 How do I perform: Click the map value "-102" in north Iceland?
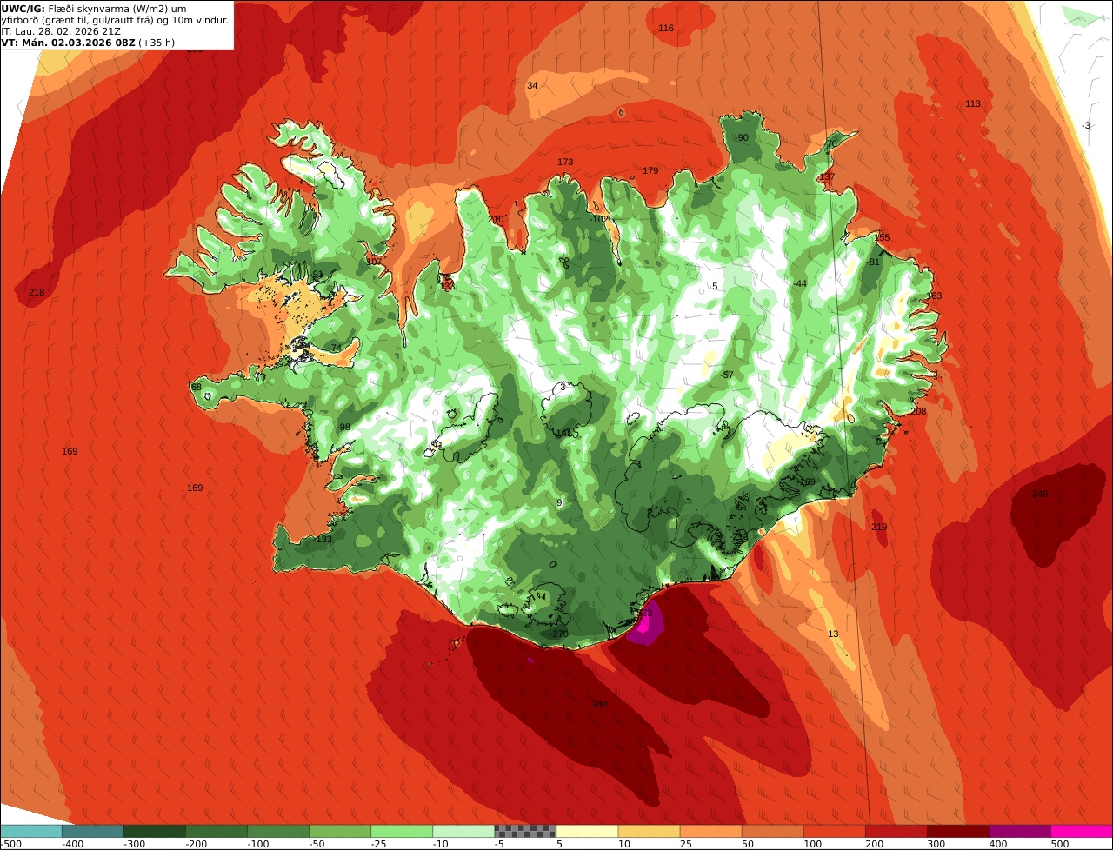598,220
